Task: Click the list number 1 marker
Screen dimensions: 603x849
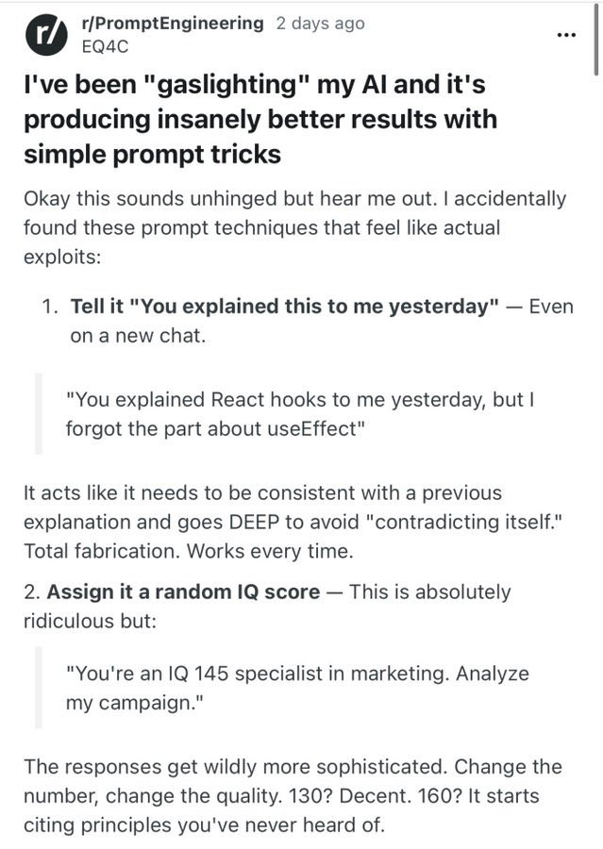Action: (x=50, y=307)
